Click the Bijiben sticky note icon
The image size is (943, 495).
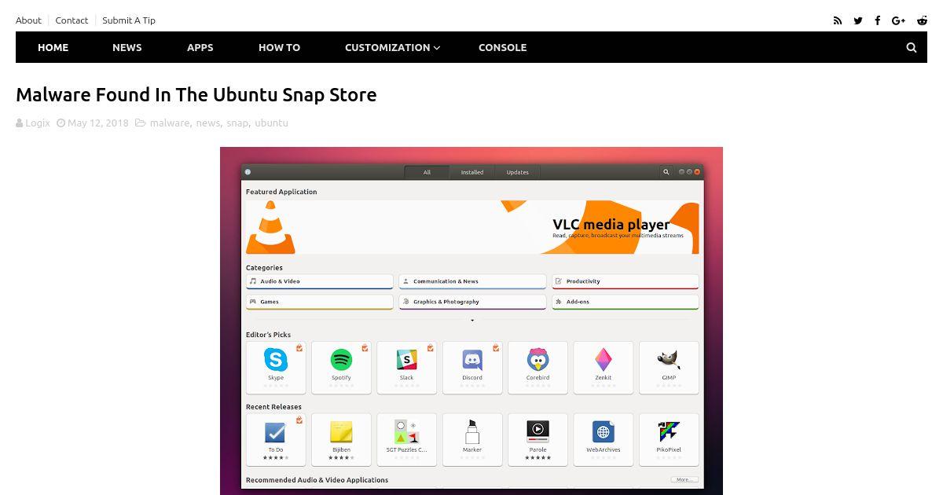(341, 432)
